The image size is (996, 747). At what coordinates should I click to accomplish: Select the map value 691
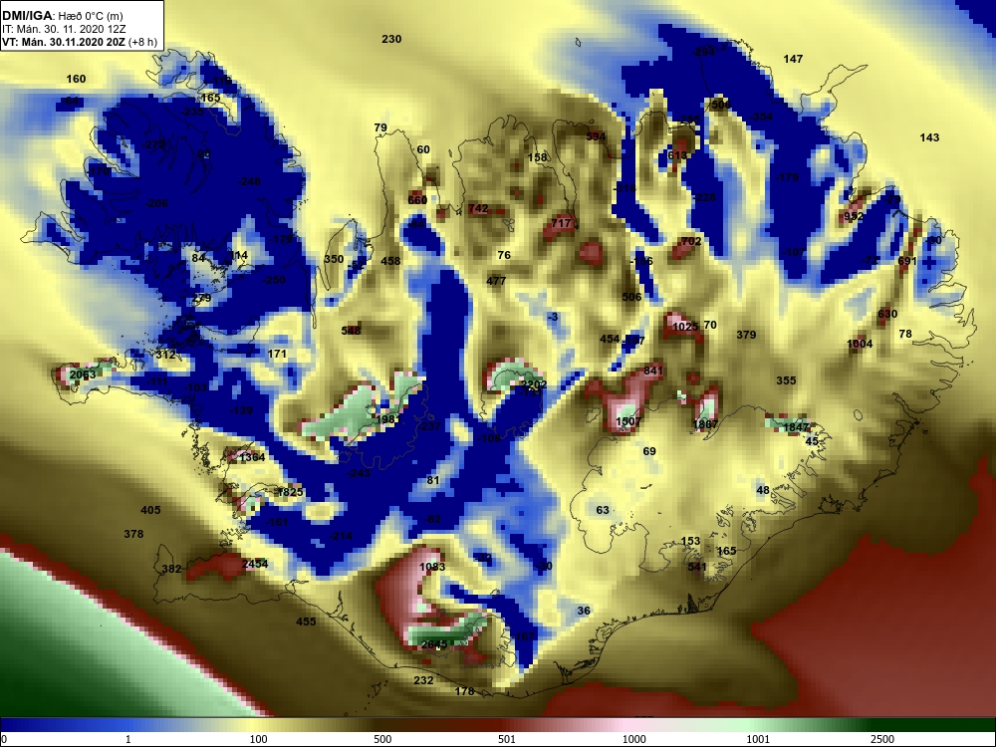point(907,260)
